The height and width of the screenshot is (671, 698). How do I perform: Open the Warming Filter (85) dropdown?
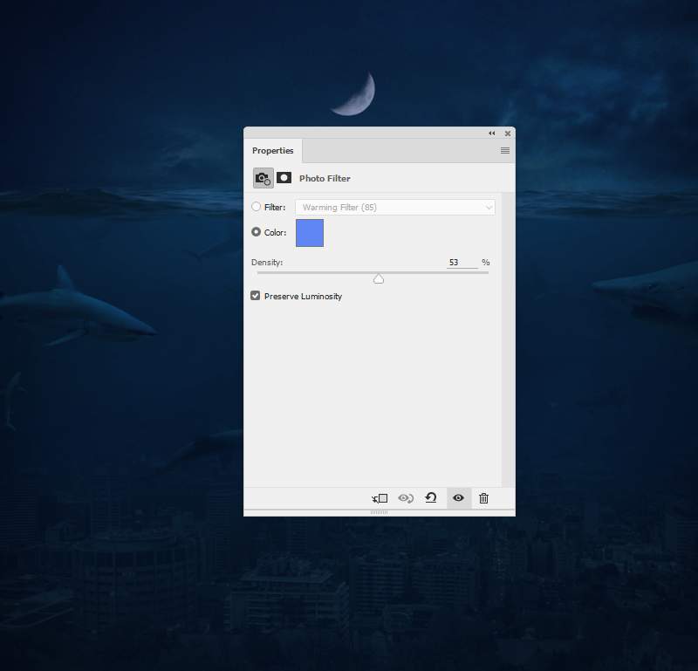click(395, 208)
